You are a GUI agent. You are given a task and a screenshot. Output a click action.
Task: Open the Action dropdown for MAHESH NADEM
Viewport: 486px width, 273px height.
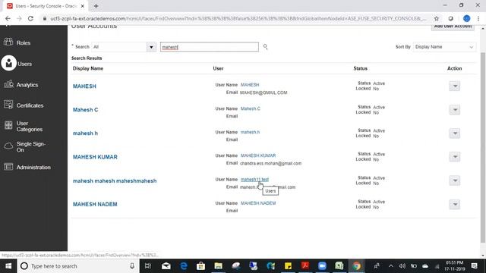pos(455,204)
